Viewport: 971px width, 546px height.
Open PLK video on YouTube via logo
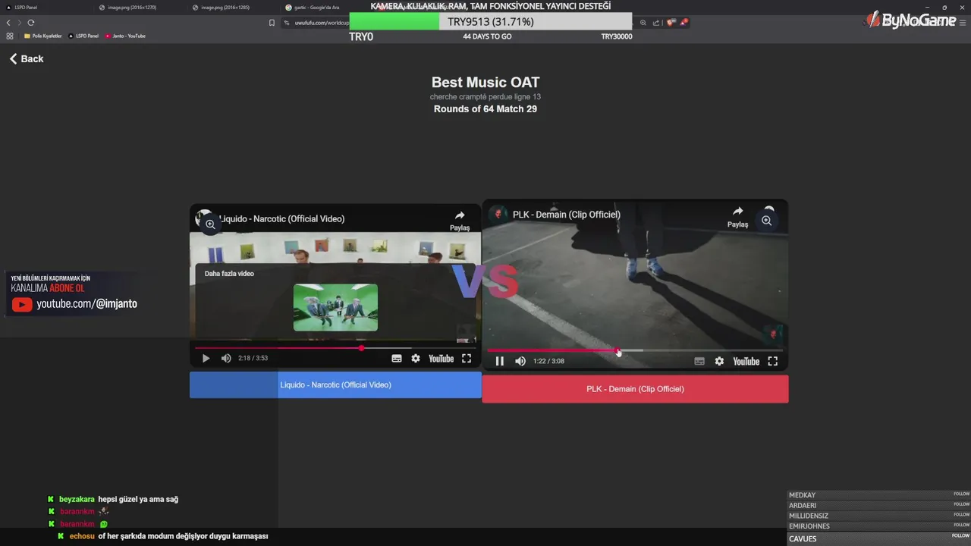pos(746,362)
